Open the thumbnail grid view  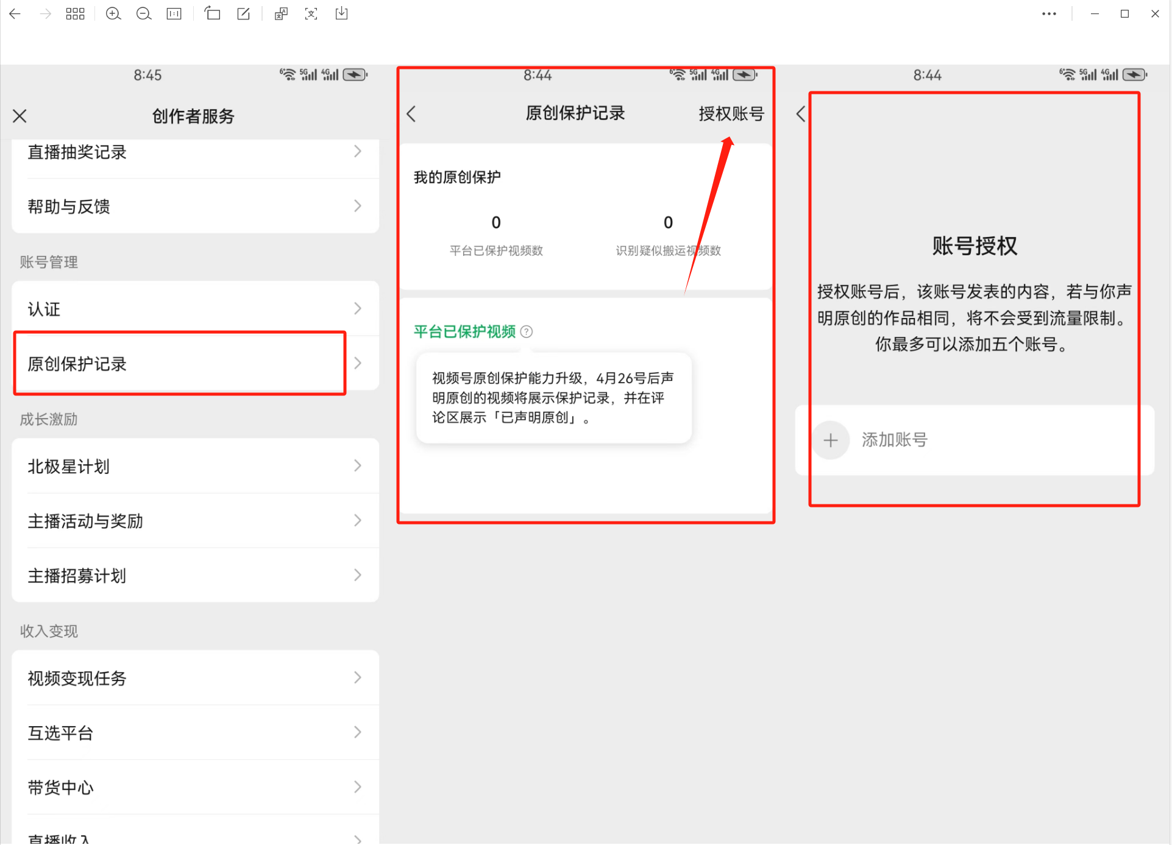tap(75, 13)
